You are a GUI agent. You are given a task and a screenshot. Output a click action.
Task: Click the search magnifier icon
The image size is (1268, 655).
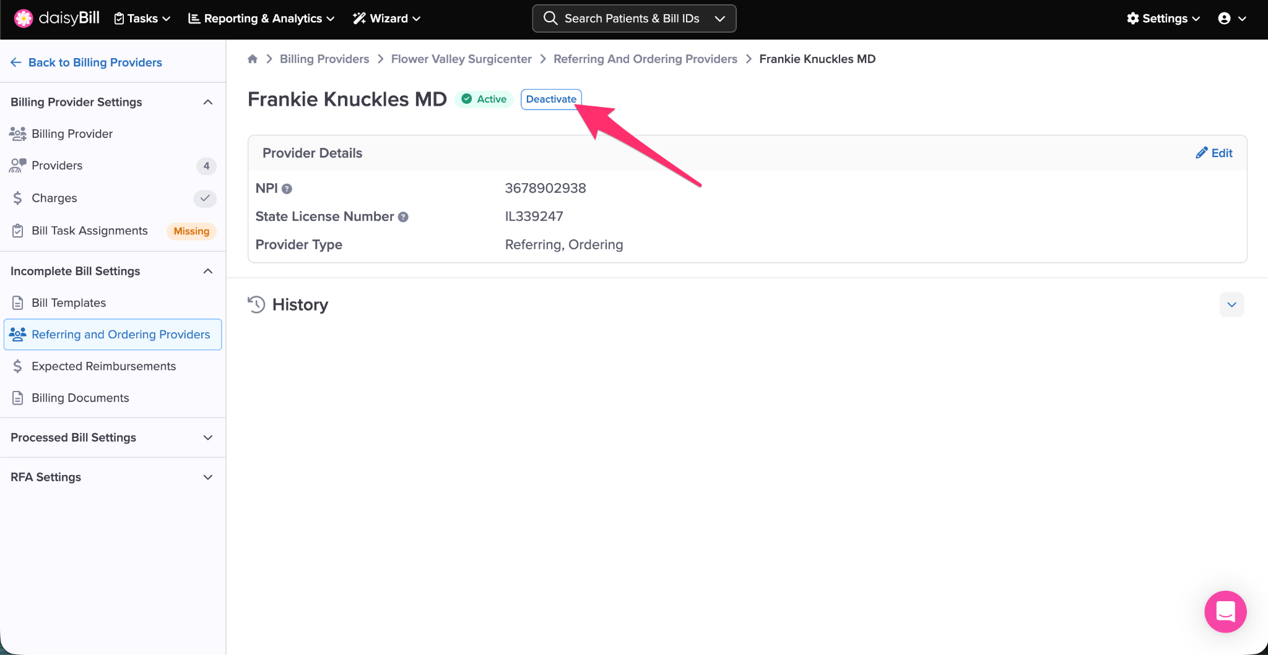pos(550,19)
